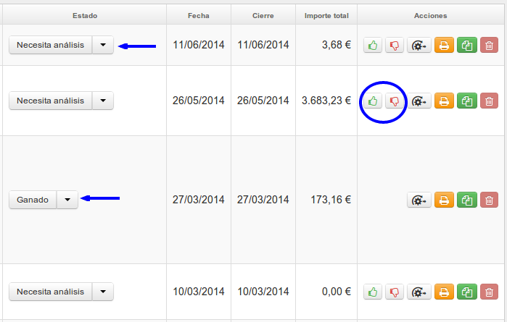The height and width of the screenshot is (322, 507).
Task: Click Necesita análisis button in 26/05/2014 row
Action: pyautogui.click(x=51, y=101)
